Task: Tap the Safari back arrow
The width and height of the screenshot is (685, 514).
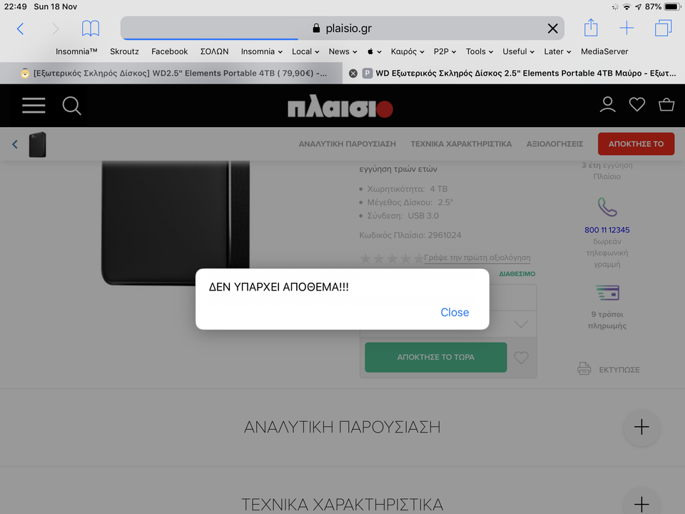Action: 20,29
